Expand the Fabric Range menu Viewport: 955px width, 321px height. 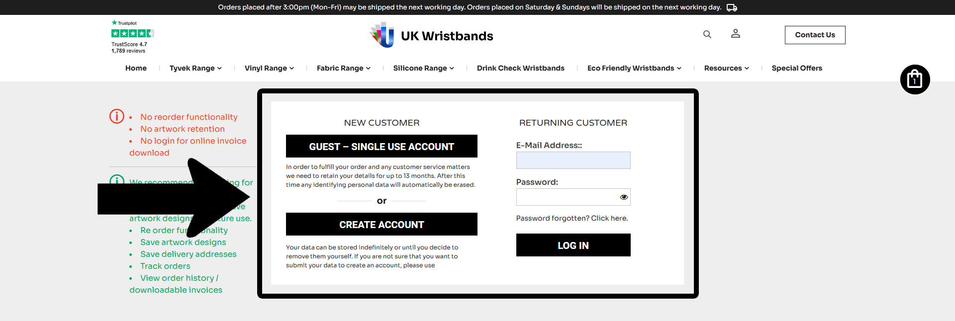pyautogui.click(x=343, y=68)
